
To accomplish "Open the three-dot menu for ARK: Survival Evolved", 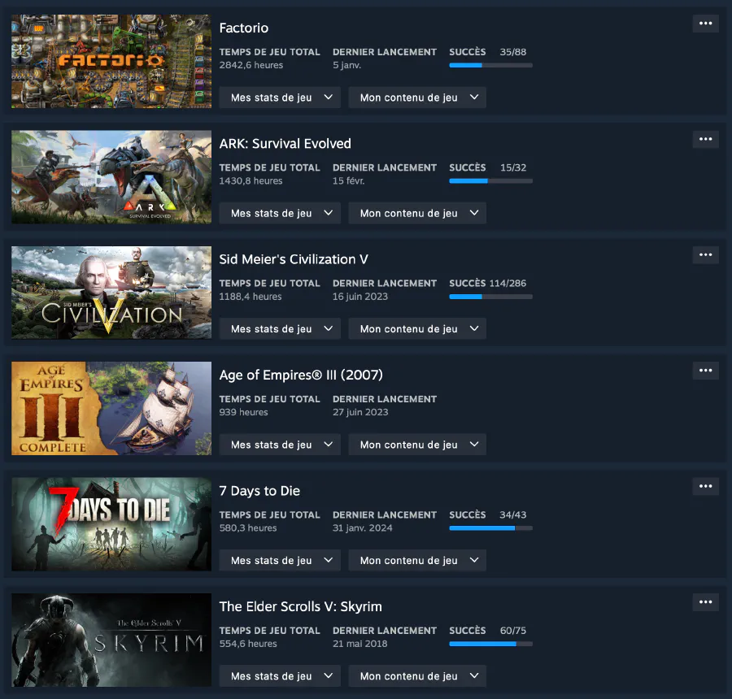I will point(705,139).
